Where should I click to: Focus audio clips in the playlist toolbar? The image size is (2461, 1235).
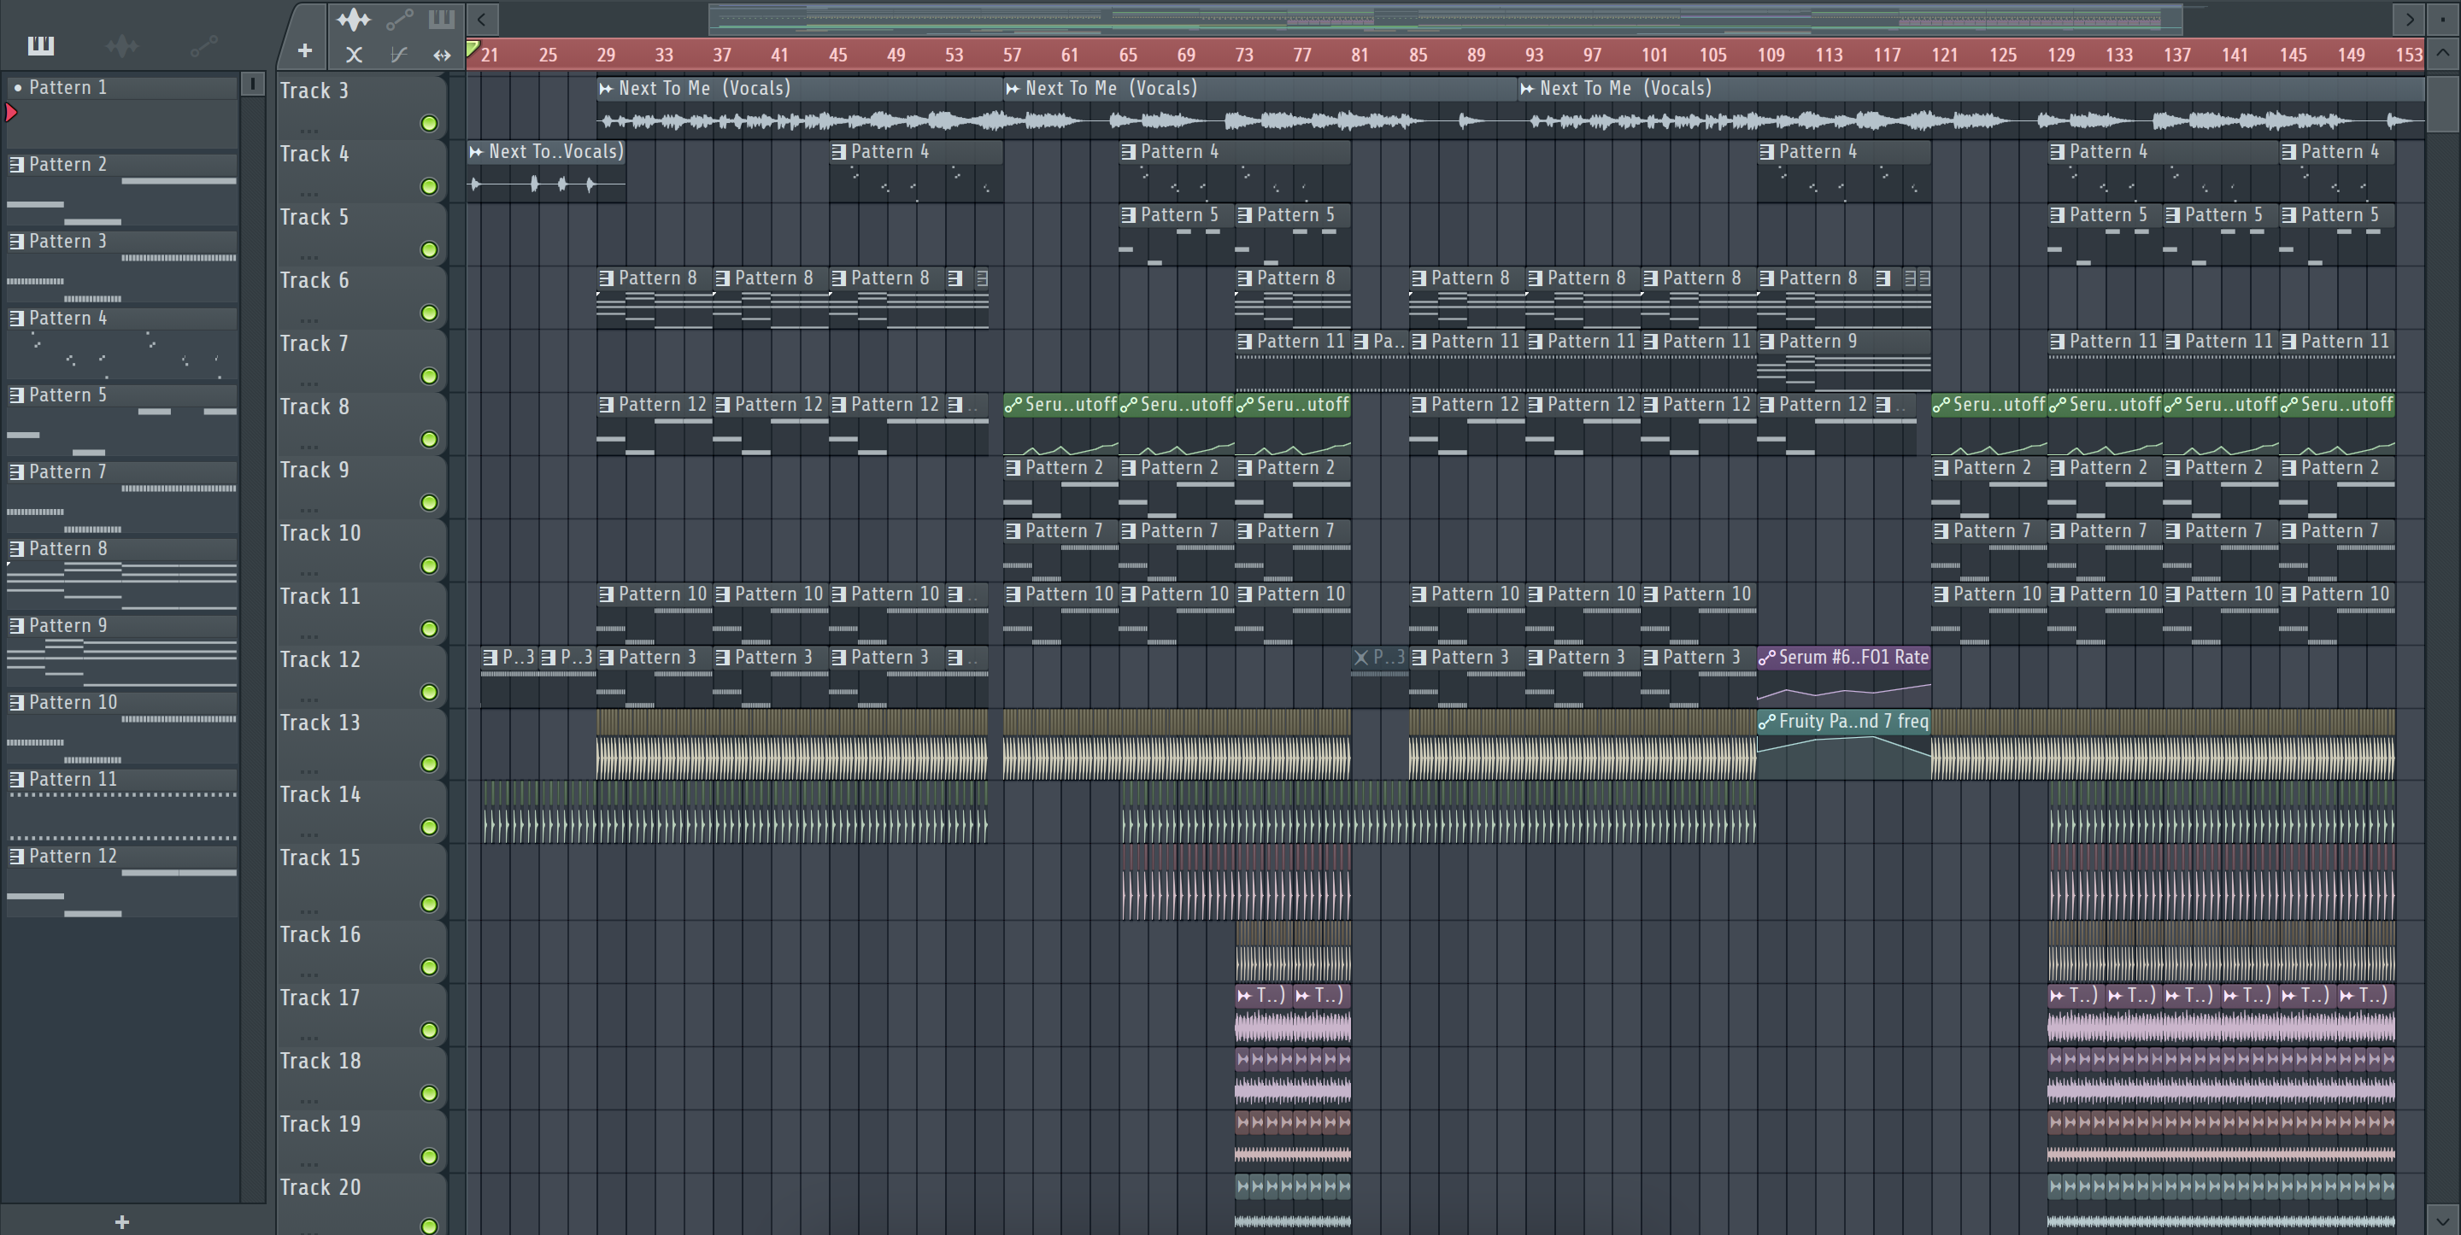354,19
